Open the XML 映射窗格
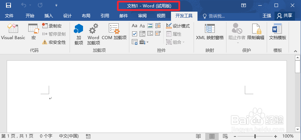The width and height of the screenshot is (301, 140). pos(209,32)
